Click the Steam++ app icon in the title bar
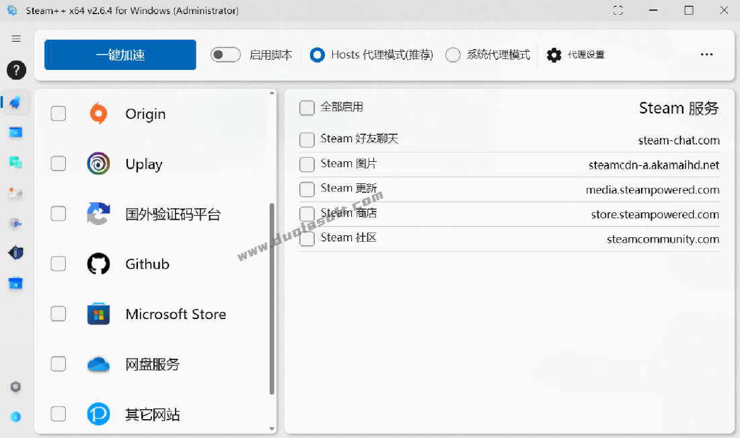The image size is (740, 438). click(12, 10)
